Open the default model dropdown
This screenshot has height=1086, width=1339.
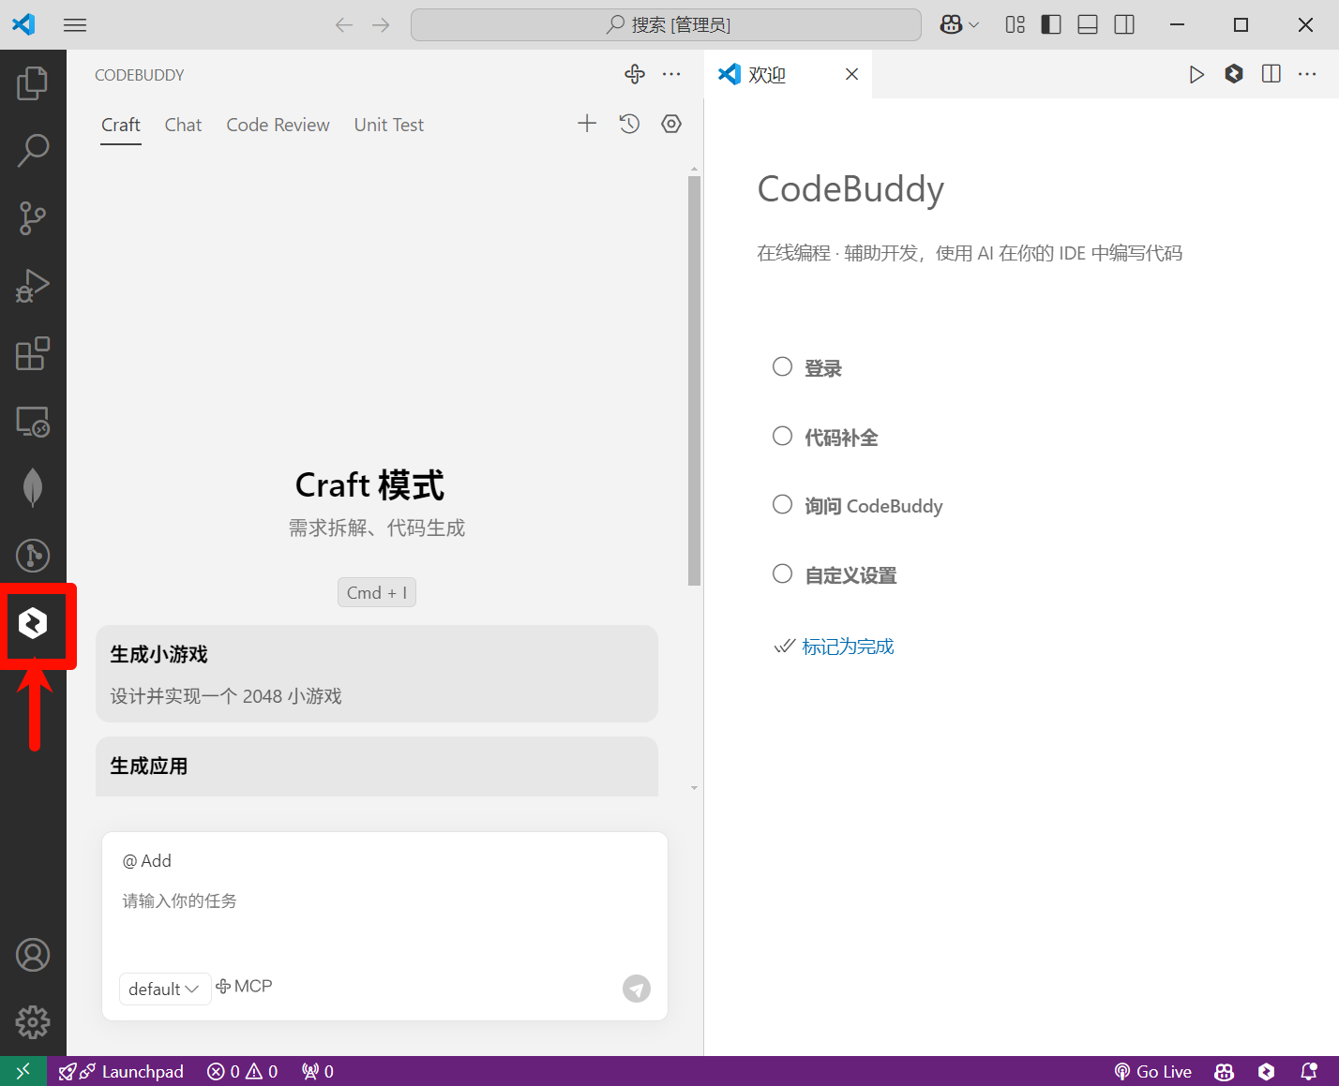point(164,989)
